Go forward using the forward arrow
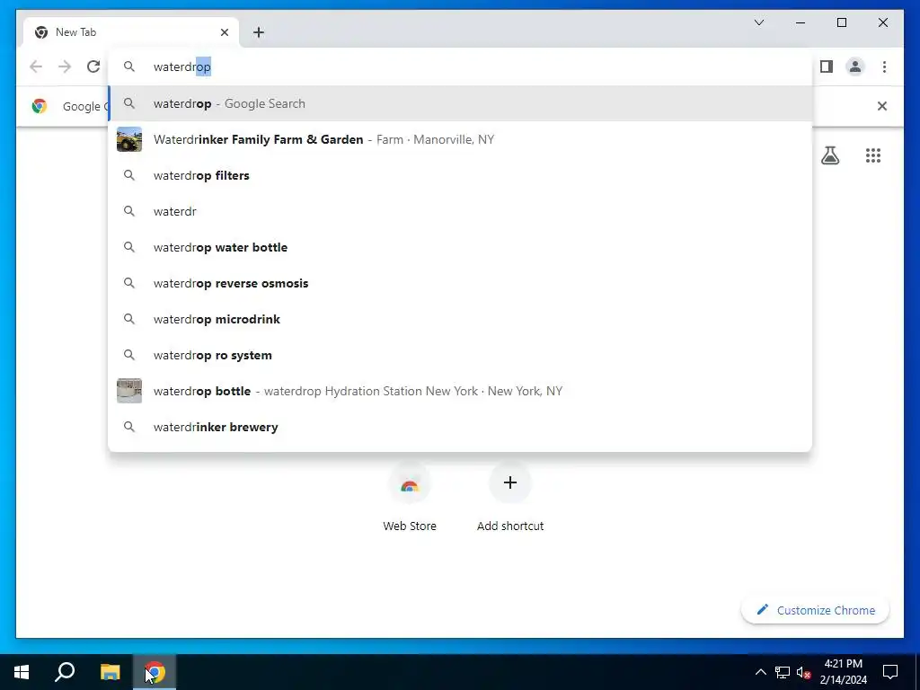Screen dimensions: 920x690 click(65, 66)
